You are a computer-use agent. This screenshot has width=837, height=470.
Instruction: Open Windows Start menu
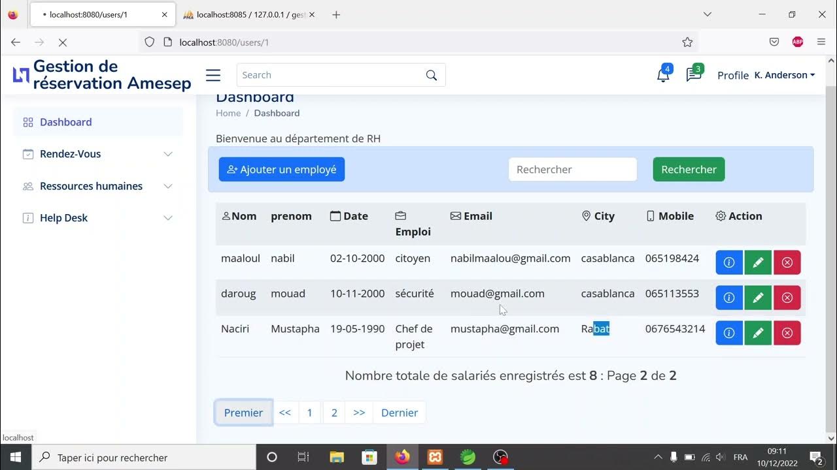point(16,457)
